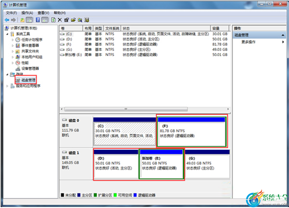Select 服务和应用程序 label in tree
Screen dimensions: 289x208
28,86
